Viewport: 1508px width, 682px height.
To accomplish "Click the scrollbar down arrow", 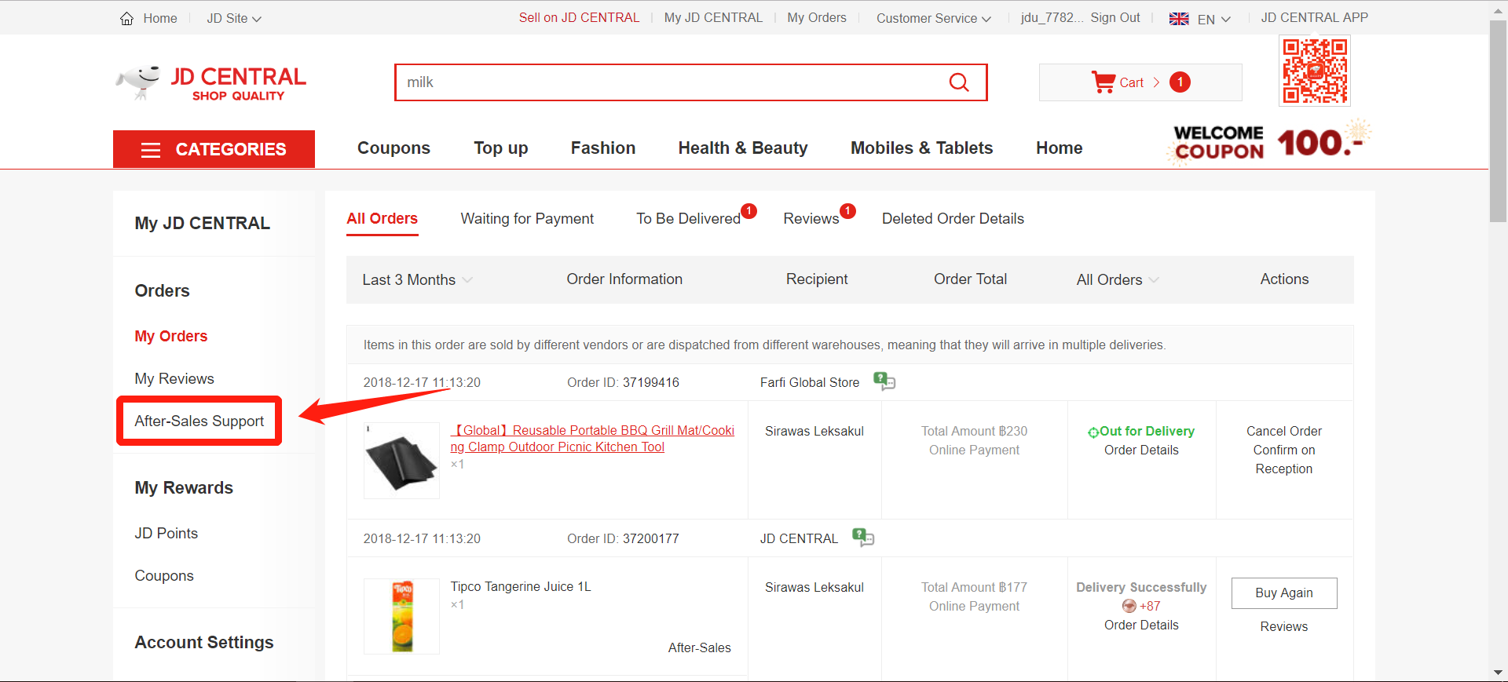I will pyautogui.click(x=1498, y=673).
